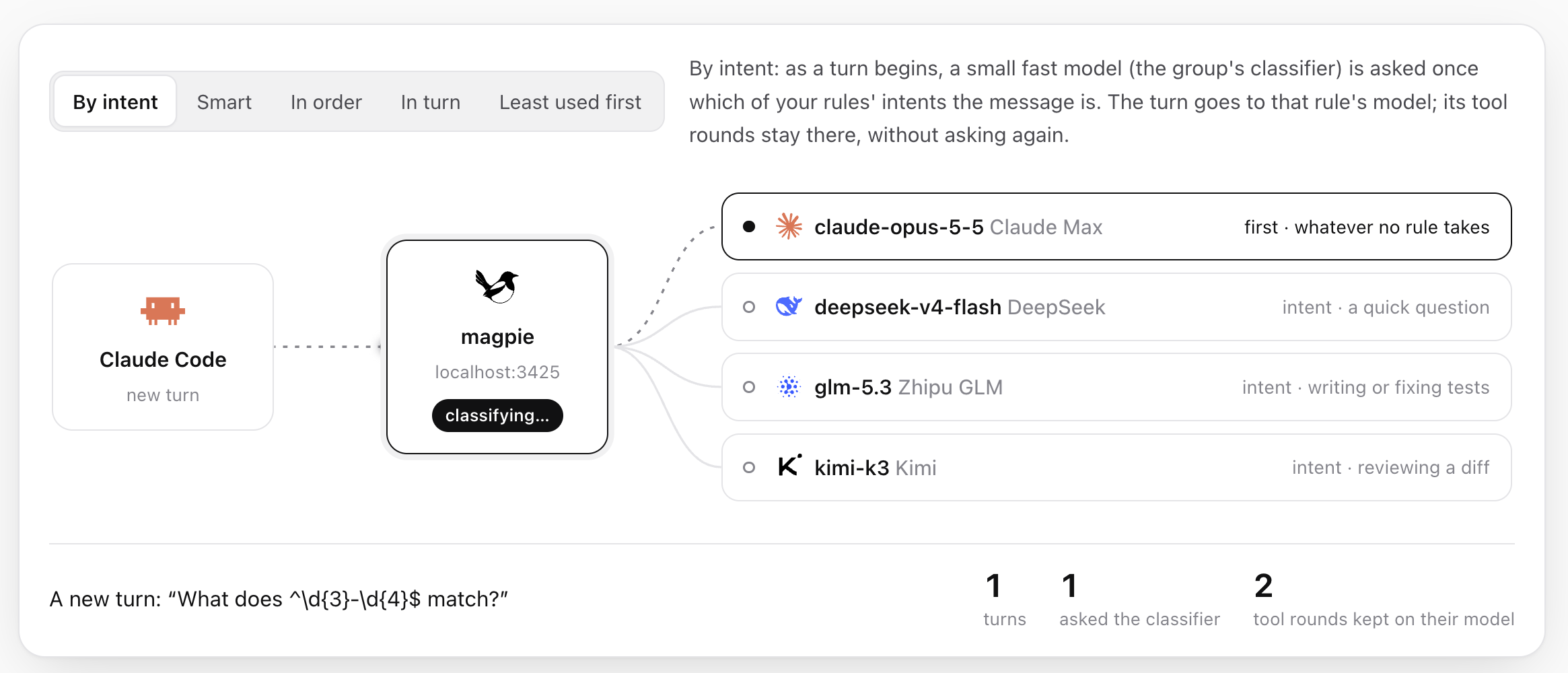The height and width of the screenshot is (673, 1568).
Task: Switch to the Smart tab
Action: click(224, 102)
